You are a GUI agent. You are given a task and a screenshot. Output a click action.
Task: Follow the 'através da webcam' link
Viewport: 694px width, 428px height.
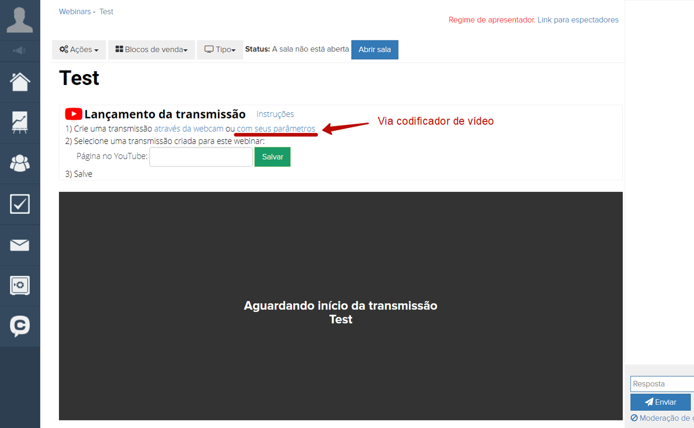189,128
